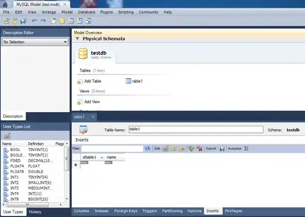Export the recordset to a file
The height and width of the screenshot is (217, 305).
pyautogui.click(x=222, y=149)
